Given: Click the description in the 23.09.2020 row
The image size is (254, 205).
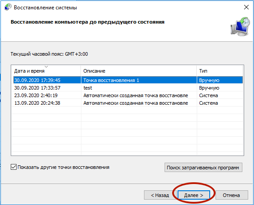Looking at the screenshot, I should click(136, 95).
